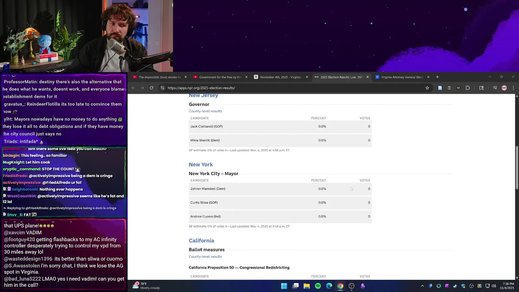
Task: Close the 'The impossible (true) stories' tab
Action: (x=186, y=77)
